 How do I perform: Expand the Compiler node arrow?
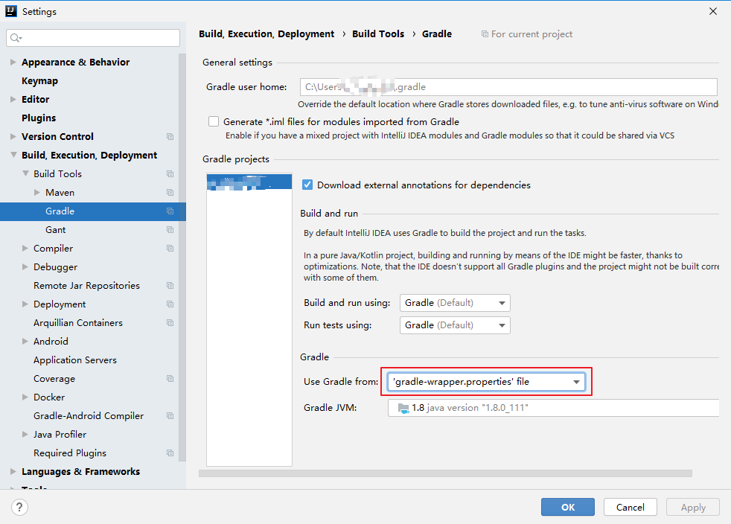25,249
